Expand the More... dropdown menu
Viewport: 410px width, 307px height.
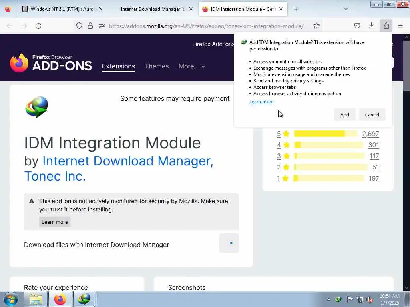[192, 66]
